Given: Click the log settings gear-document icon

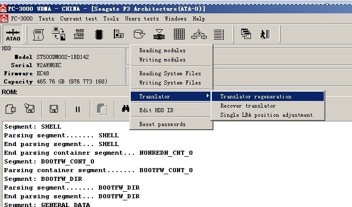Looking at the screenshot, I should point(11,109).
